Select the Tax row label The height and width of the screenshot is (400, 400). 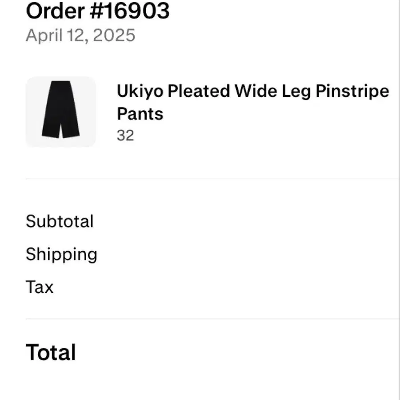(x=40, y=287)
